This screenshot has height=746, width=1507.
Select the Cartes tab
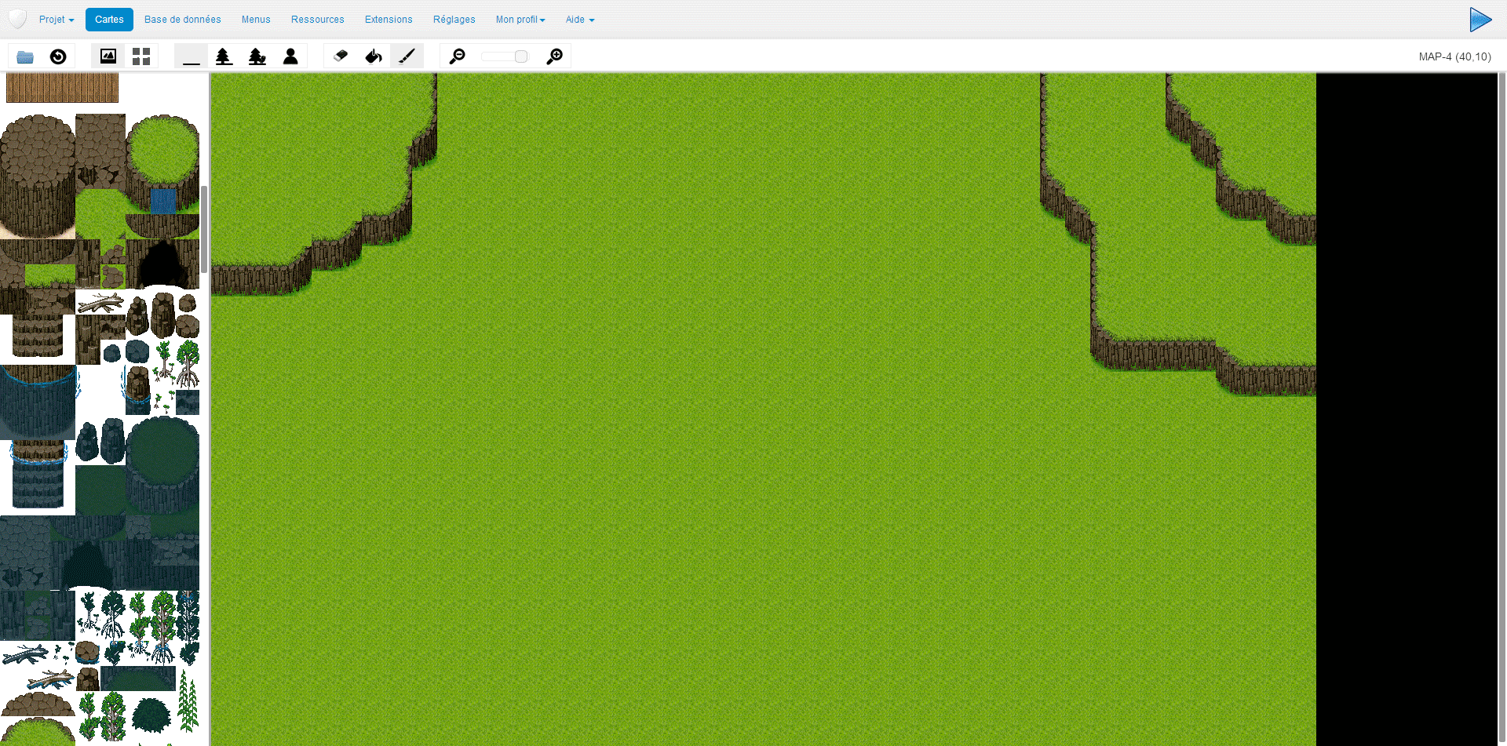coord(109,20)
